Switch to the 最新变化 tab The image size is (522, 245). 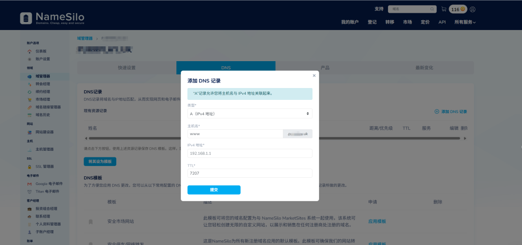click(424, 68)
